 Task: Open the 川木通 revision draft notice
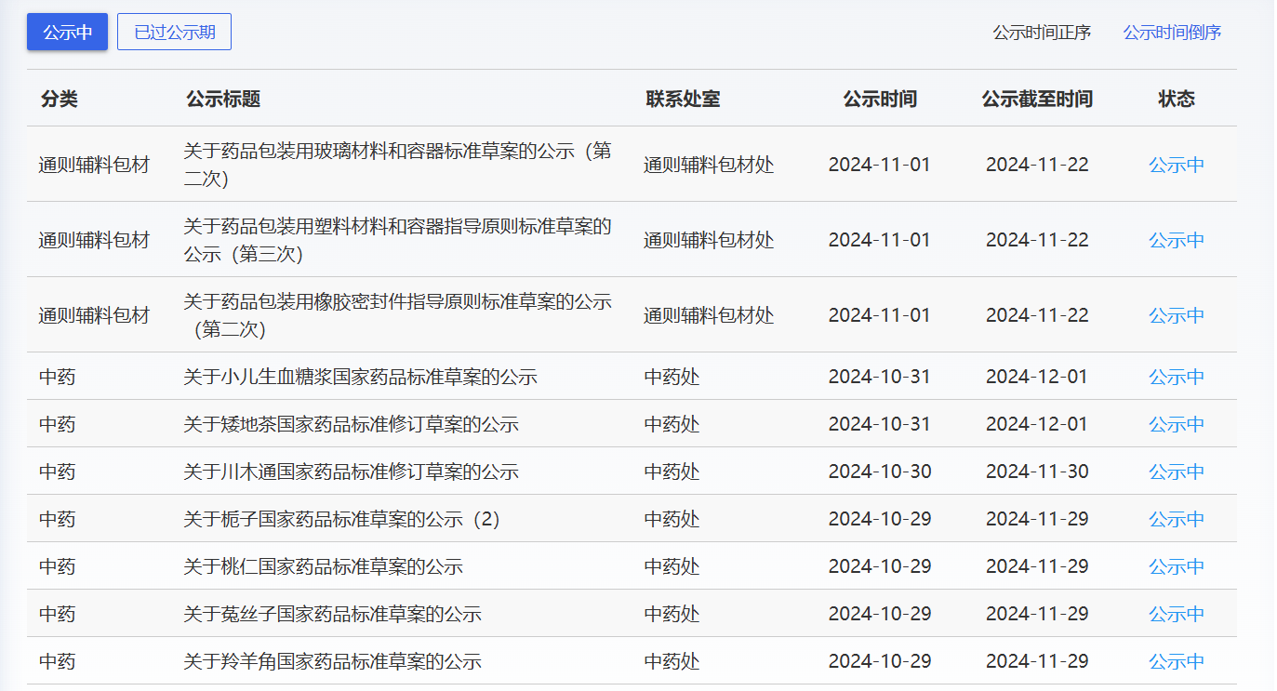(351, 472)
